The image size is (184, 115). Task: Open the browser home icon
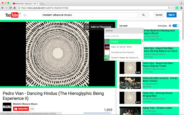pyautogui.click(x=15, y=8)
